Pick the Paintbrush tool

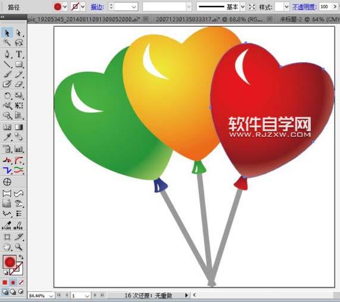[7, 74]
